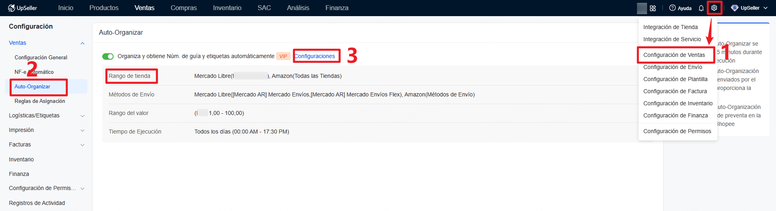Screen dimensions: 776x211
Task: Select Configuración de Ventas menu entry
Action: (x=674, y=55)
